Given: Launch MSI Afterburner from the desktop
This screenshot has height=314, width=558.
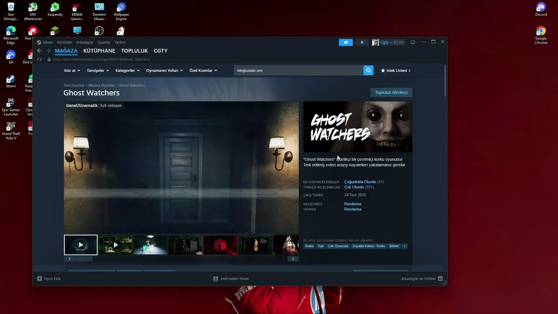Looking at the screenshot, I should click(x=33, y=12).
